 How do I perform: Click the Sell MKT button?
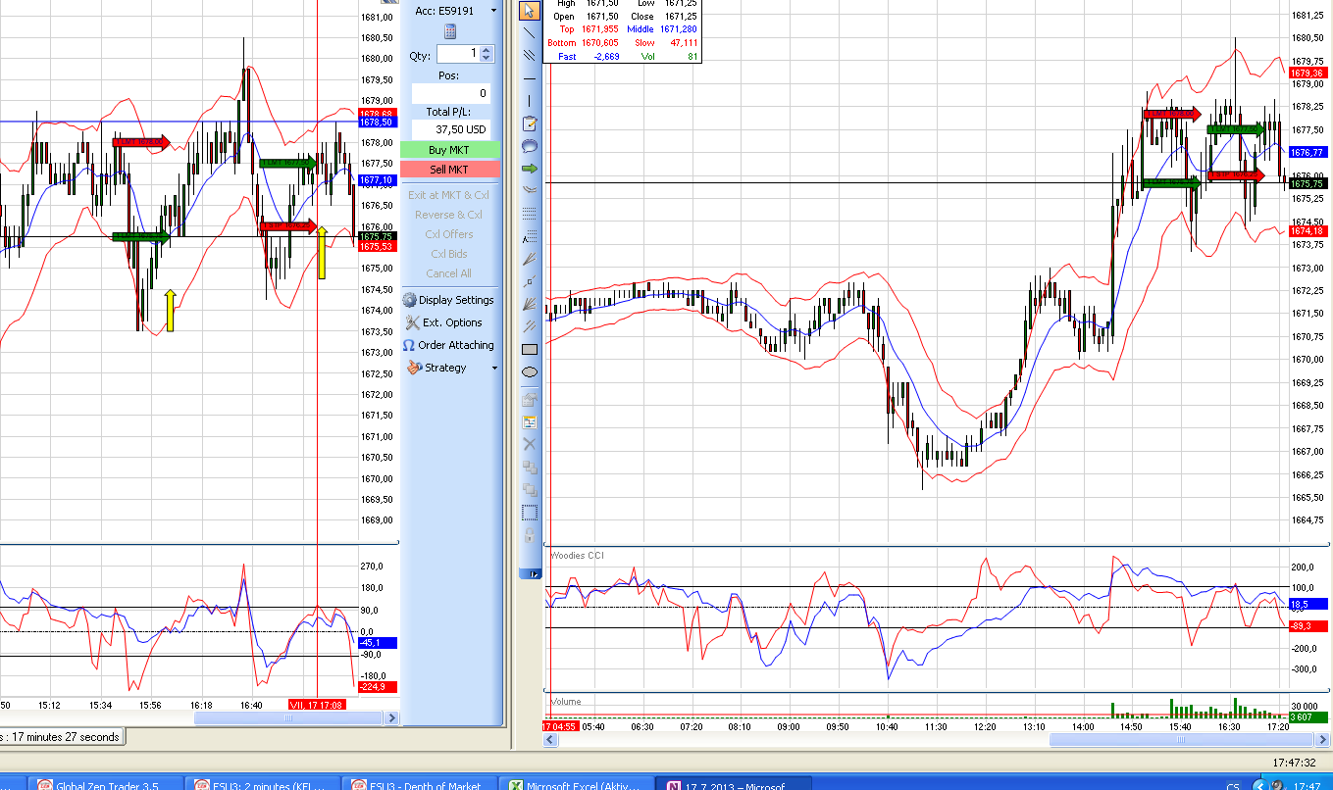coord(449,170)
